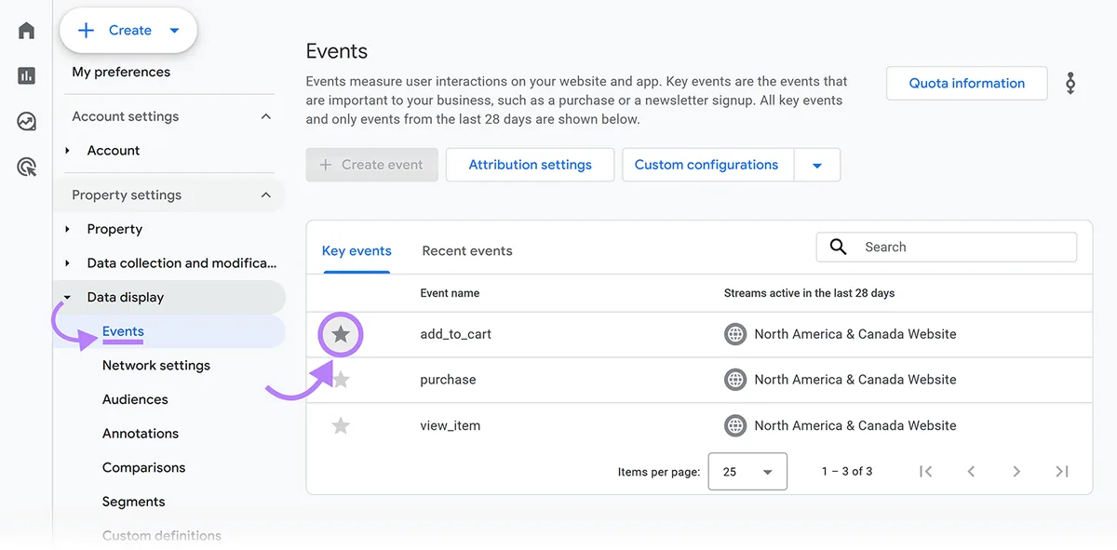This screenshot has height=550, width=1117.
Task: Switch to Key events tab
Action: (357, 250)
